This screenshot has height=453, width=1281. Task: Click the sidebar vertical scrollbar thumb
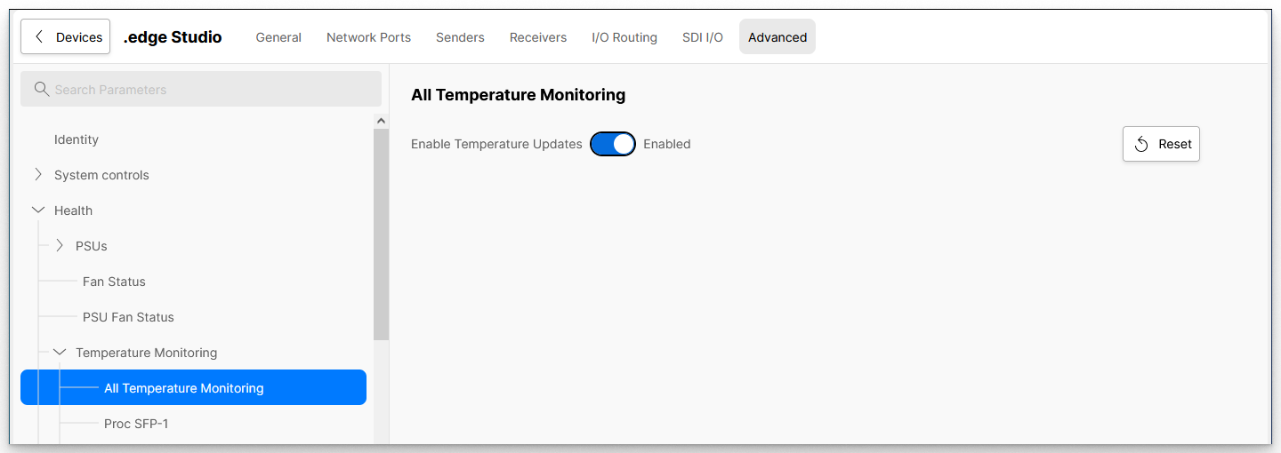click(x=382, y=235)
